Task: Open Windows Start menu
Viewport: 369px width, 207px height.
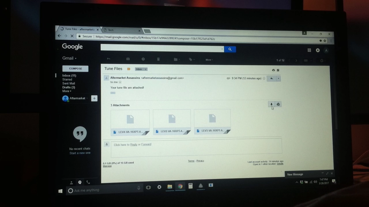Action: coord(60,191)
